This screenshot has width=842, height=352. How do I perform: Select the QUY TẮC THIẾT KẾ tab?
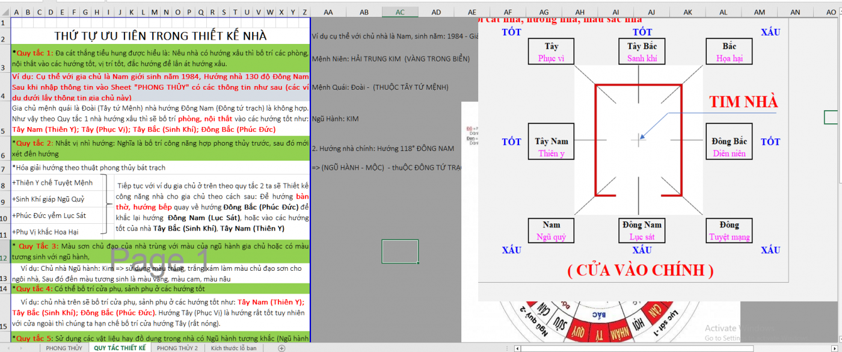point(120,348)
